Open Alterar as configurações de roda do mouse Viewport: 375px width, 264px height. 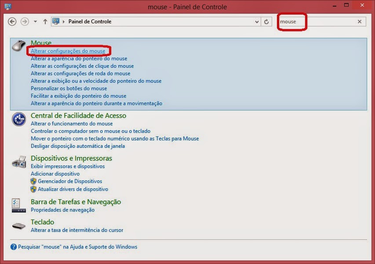point(80,73)
